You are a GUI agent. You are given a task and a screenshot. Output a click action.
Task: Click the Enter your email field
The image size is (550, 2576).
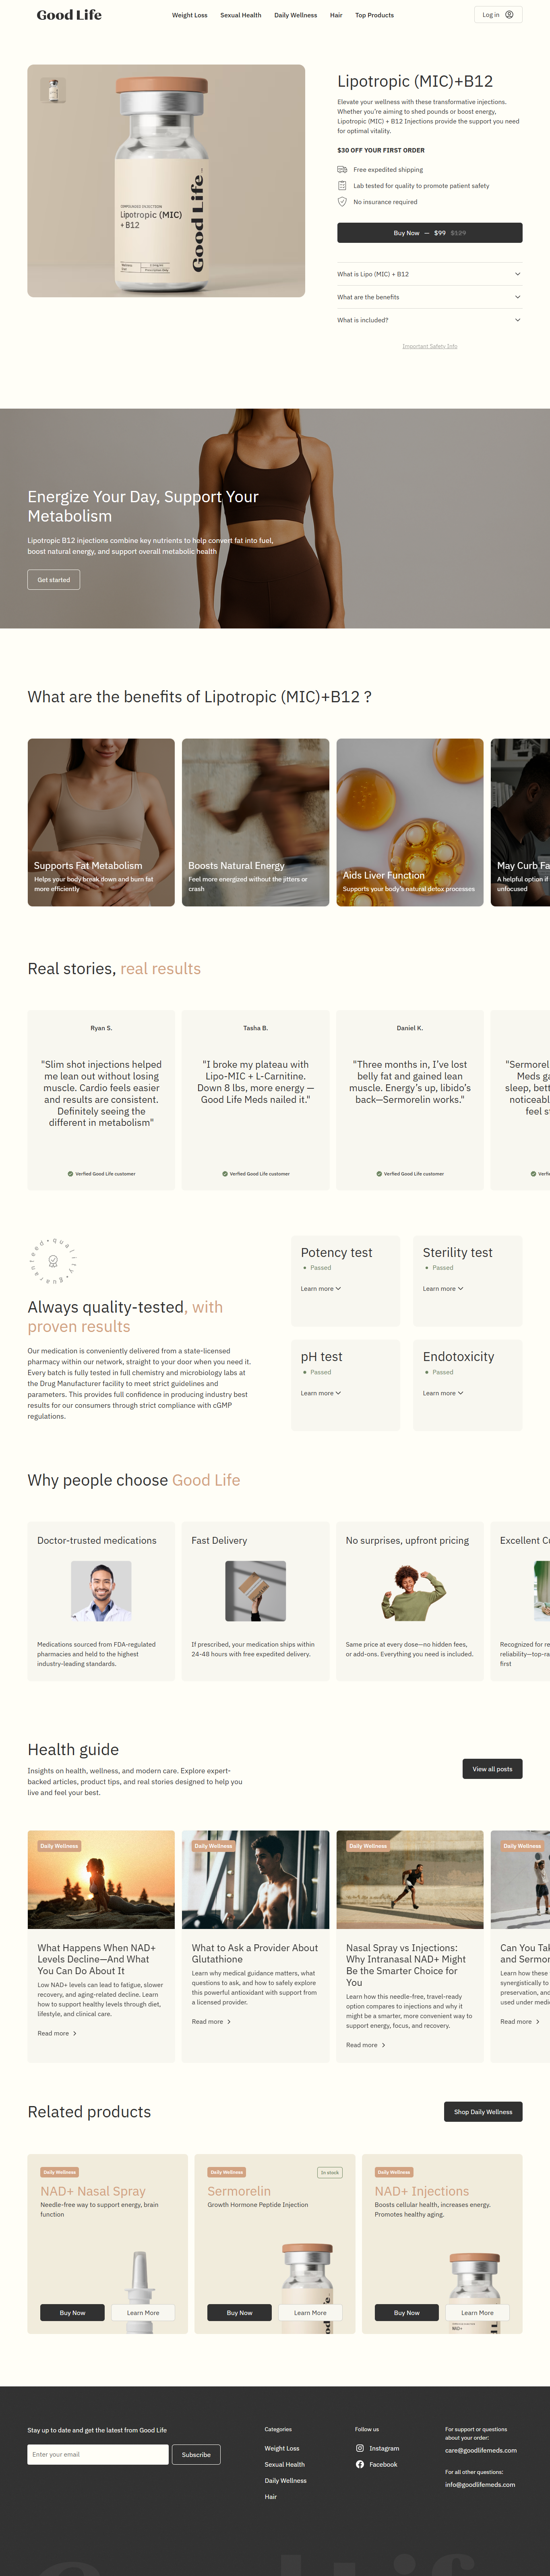[x=98, y=2454]
